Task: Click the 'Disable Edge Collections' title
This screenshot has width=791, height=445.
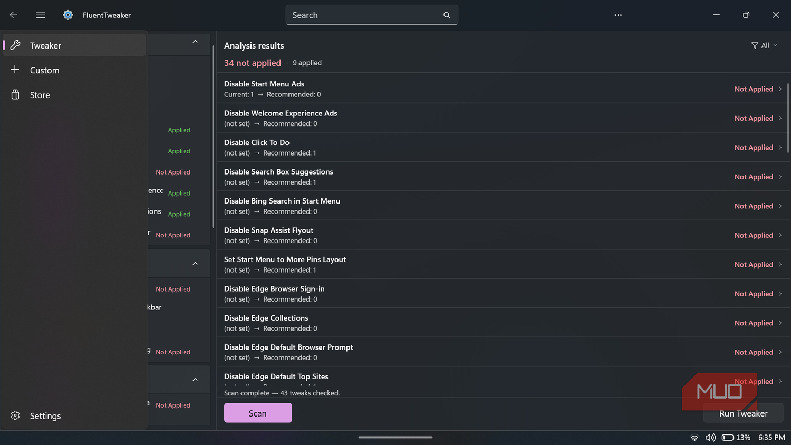Action: pos(266,318)
